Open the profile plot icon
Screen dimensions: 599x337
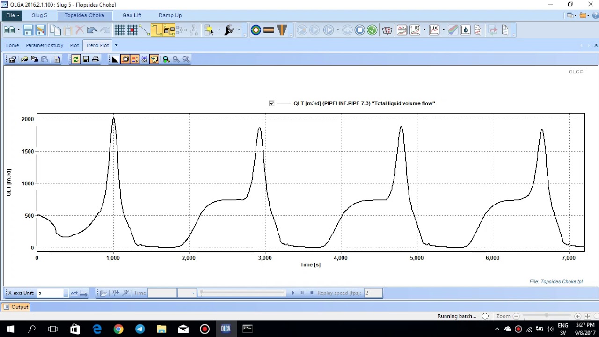(415, 30)
